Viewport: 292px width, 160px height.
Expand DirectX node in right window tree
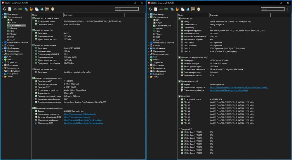click(x=148, y=60)
